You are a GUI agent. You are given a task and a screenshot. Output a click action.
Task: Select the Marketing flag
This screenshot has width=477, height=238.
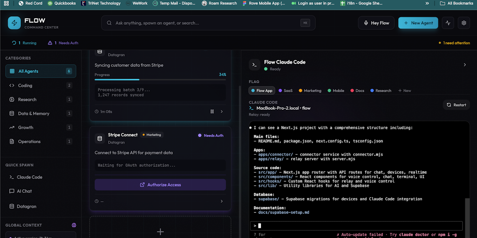coord(310,91)
